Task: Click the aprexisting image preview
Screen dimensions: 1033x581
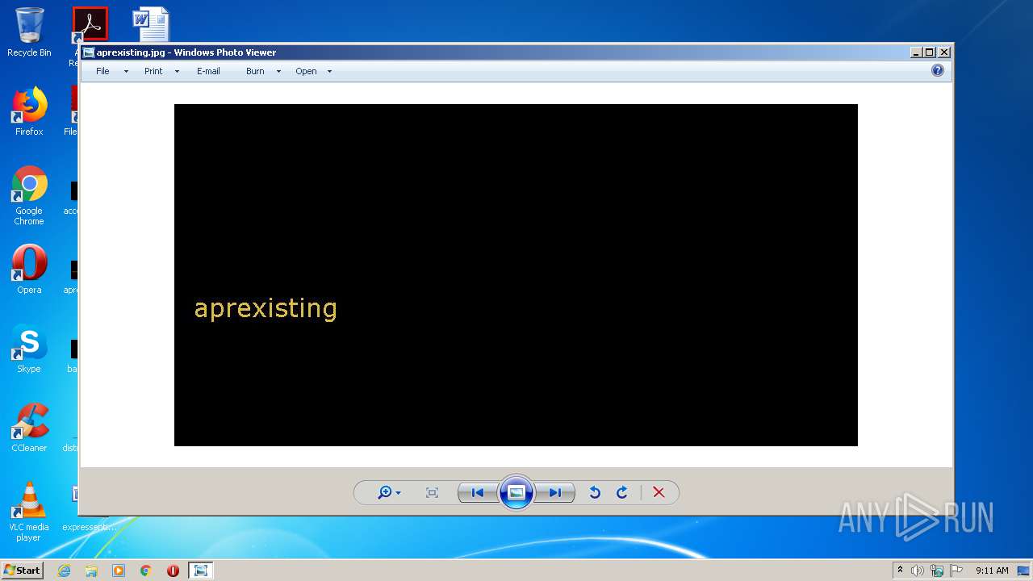Action: pyautogui.click(x=516, y=275)
